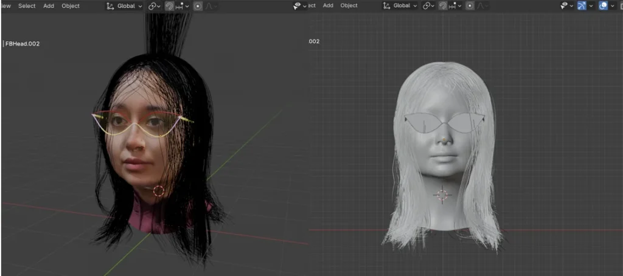Open object visibility eye icon in left viewport

(298, 6)
